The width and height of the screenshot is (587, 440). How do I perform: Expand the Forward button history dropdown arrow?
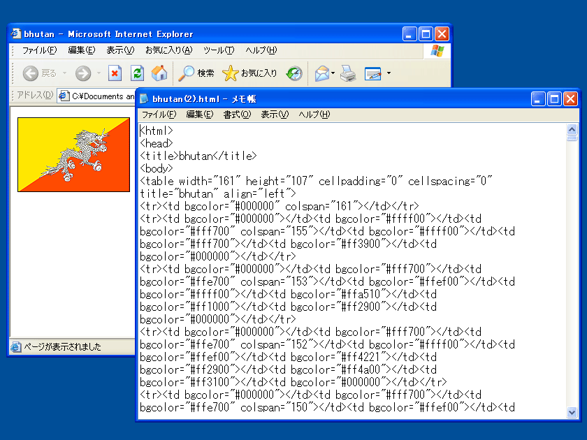99,73
